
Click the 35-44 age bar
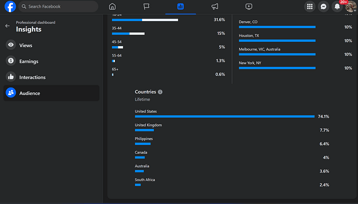pyautogui.click(x=128, y=34)
